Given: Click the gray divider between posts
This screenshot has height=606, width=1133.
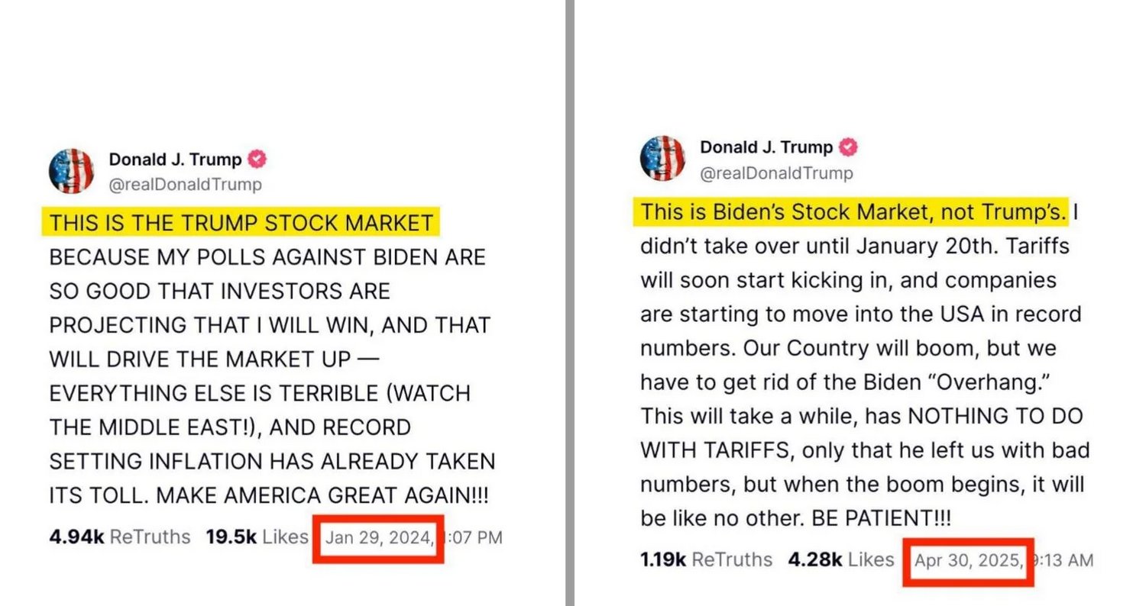Looking at the screenshot, I should pos(570,303).
